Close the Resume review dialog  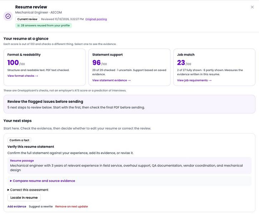(252, 7)
